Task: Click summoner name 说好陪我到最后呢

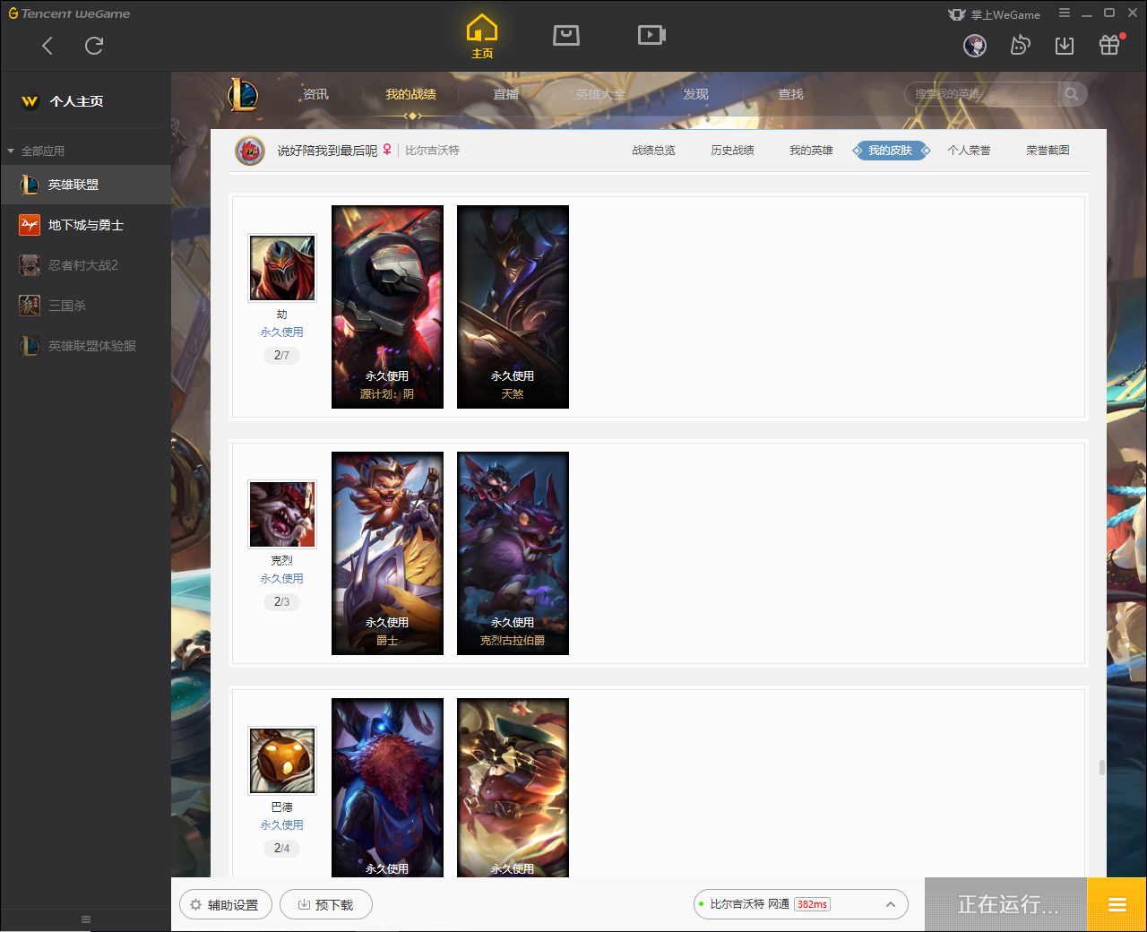Action: pyautogui.click(x=327, y=151)
